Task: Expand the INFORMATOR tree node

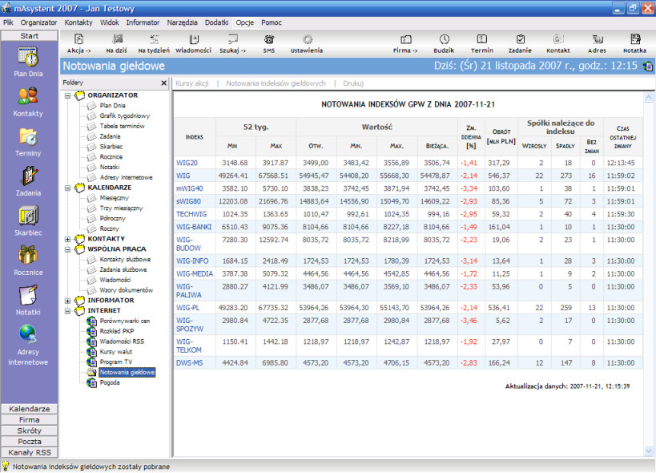Action: (67, 301)
